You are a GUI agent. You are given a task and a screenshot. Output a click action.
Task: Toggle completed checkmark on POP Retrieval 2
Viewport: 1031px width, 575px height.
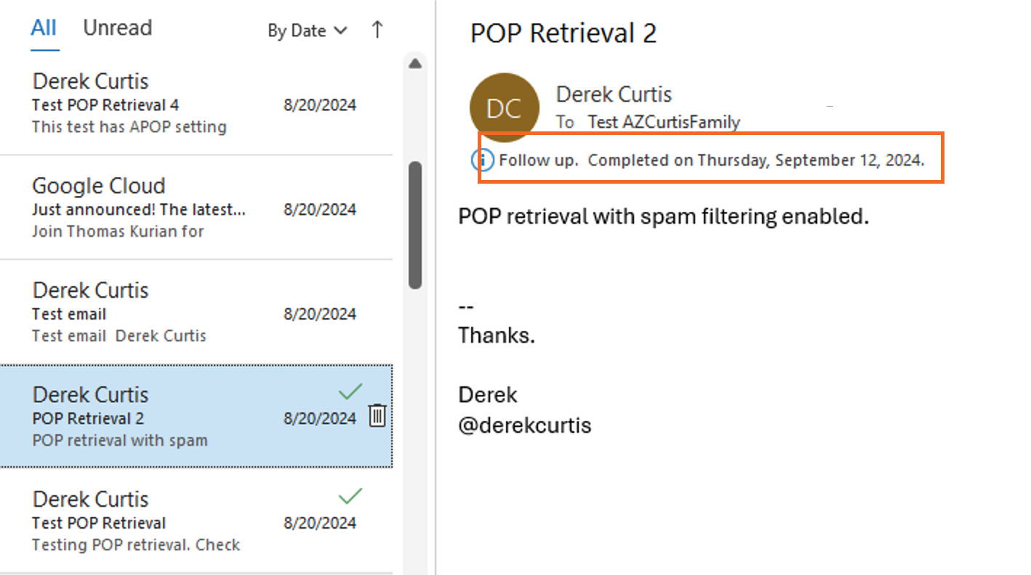click(350, 392)
